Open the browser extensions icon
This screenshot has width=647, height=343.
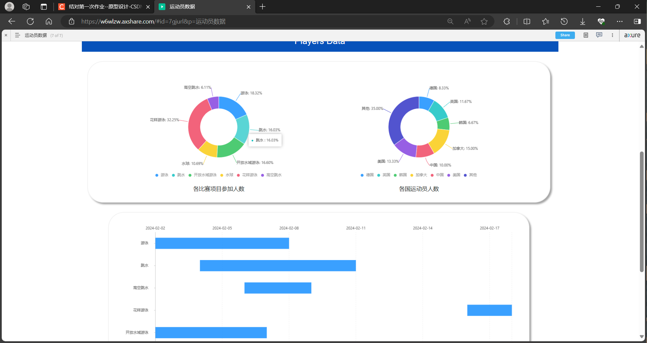[x=507, y=22]
